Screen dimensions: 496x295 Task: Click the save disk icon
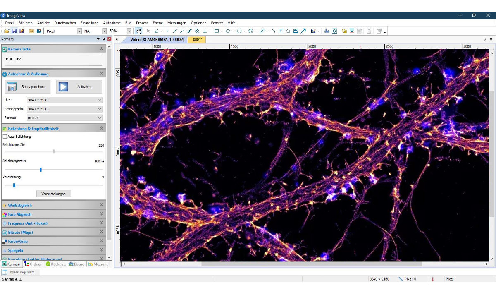click(x=14, y=31)
